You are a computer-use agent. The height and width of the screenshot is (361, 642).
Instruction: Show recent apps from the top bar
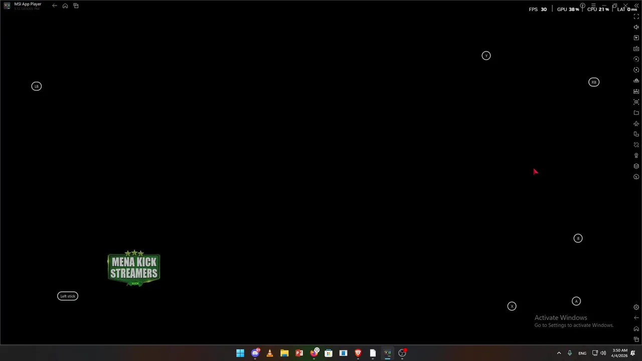[76, 6]
